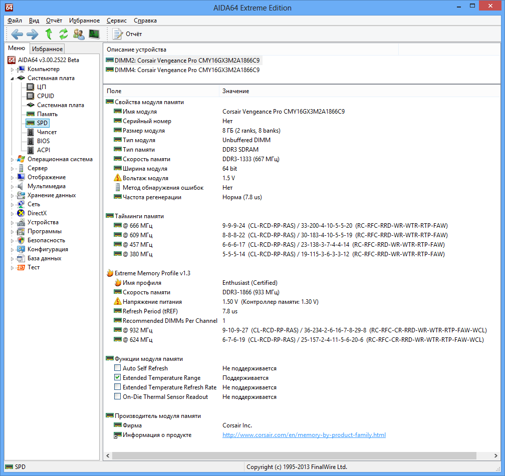Click the Мультимедиа speaker icon
Image resolution: width=505 pixels, height=476 pixels.
point(21,186)
